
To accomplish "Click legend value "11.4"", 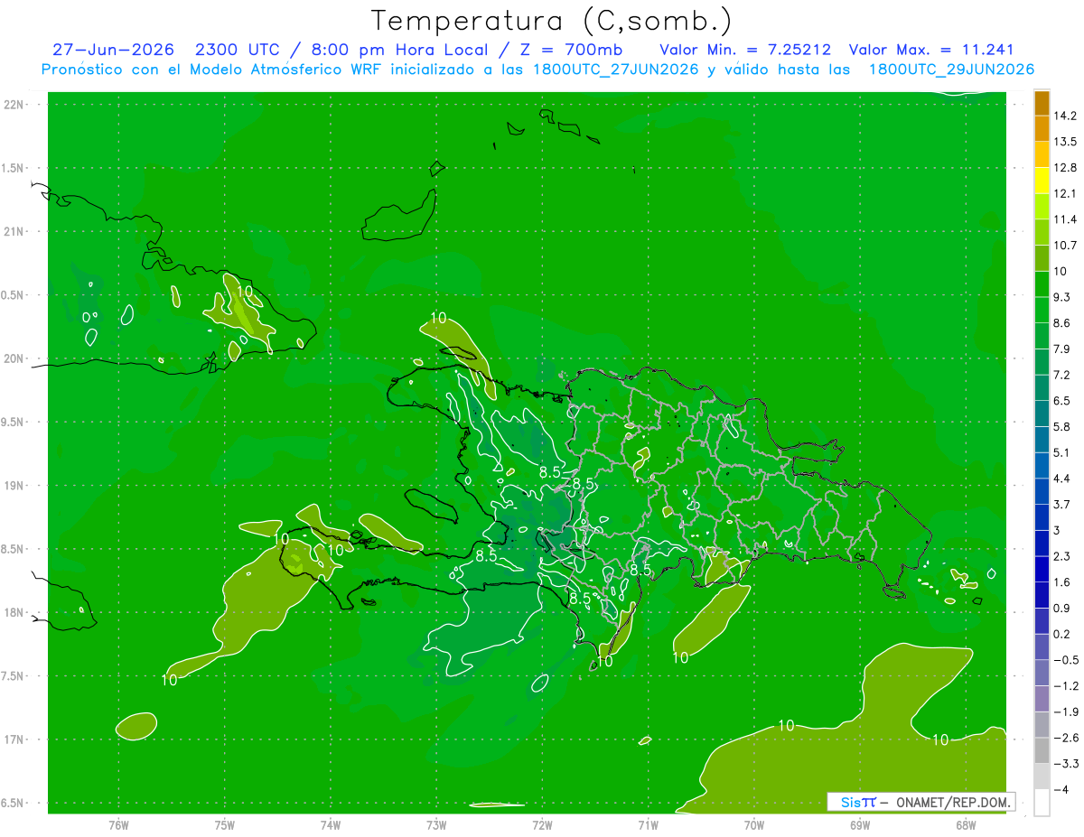I will click(x=1066, y=219).
